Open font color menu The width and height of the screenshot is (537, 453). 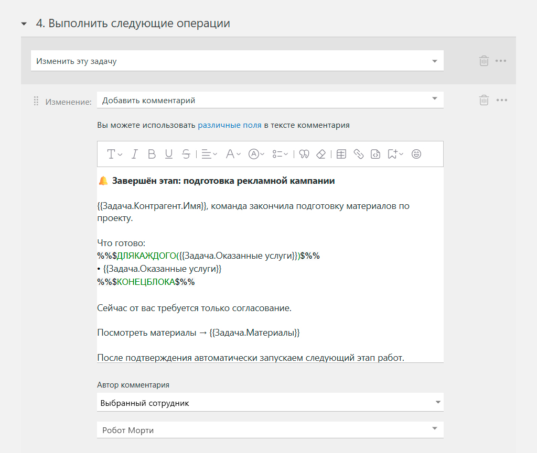click(x=233, y=154)
